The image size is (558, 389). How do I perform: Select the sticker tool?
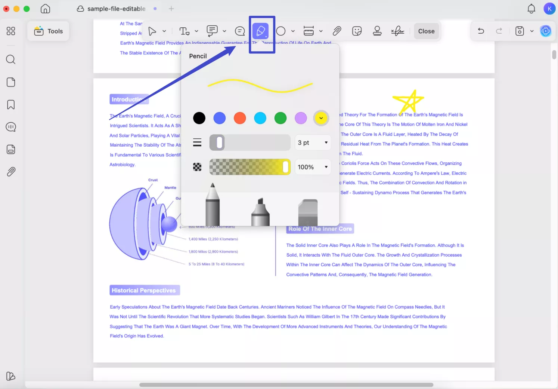click(x=357, y=31)
